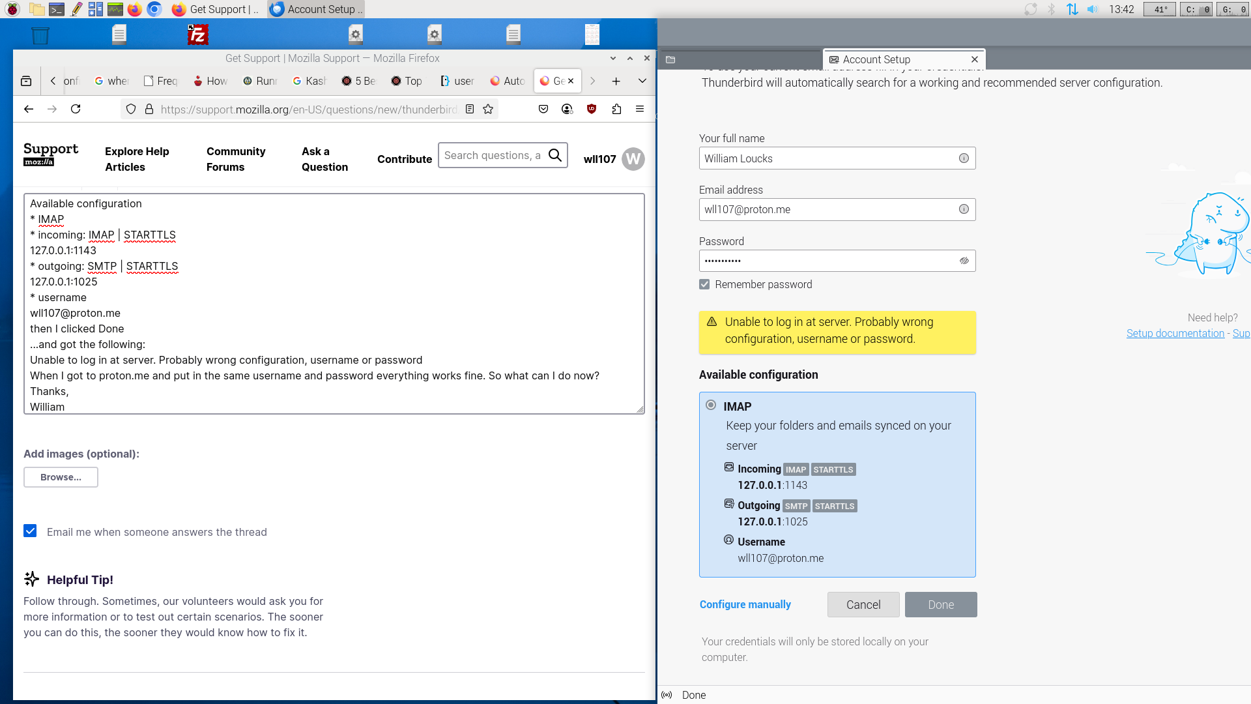Click Configure manually link
1251x704 pixels.
click(x=745, y=604)
